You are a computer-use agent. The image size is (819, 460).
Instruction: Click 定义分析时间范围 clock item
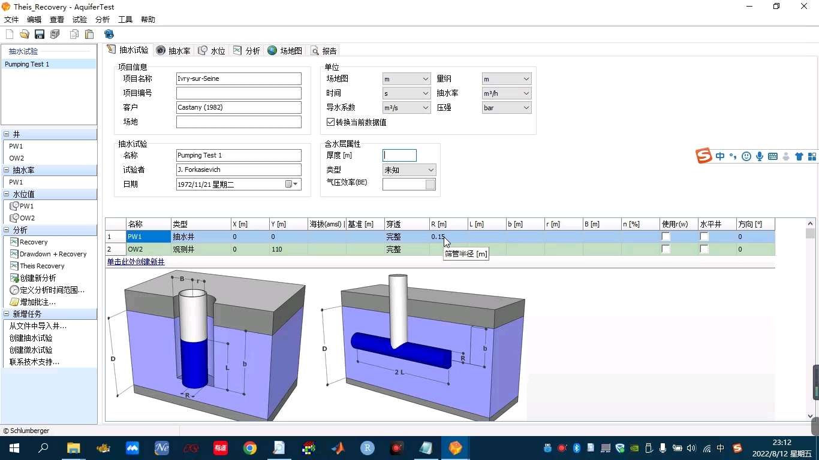tap(52, 290)
